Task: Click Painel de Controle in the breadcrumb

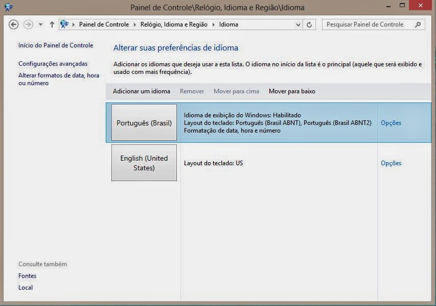Action: coord(104,24)
